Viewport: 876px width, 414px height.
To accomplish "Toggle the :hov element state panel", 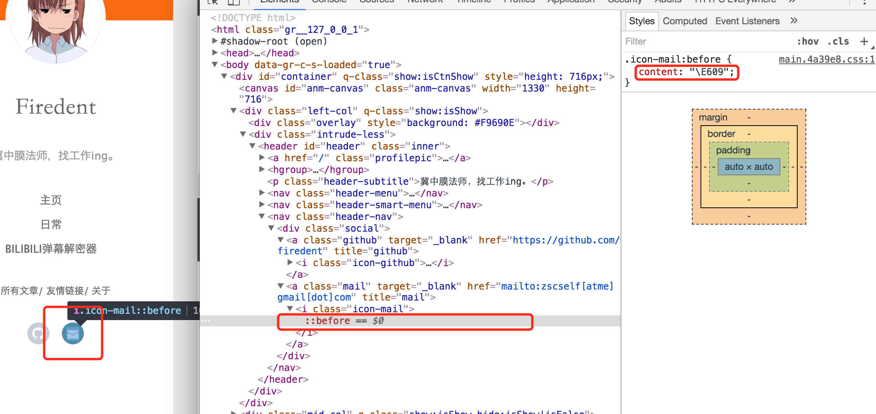I will pos(807,41).
